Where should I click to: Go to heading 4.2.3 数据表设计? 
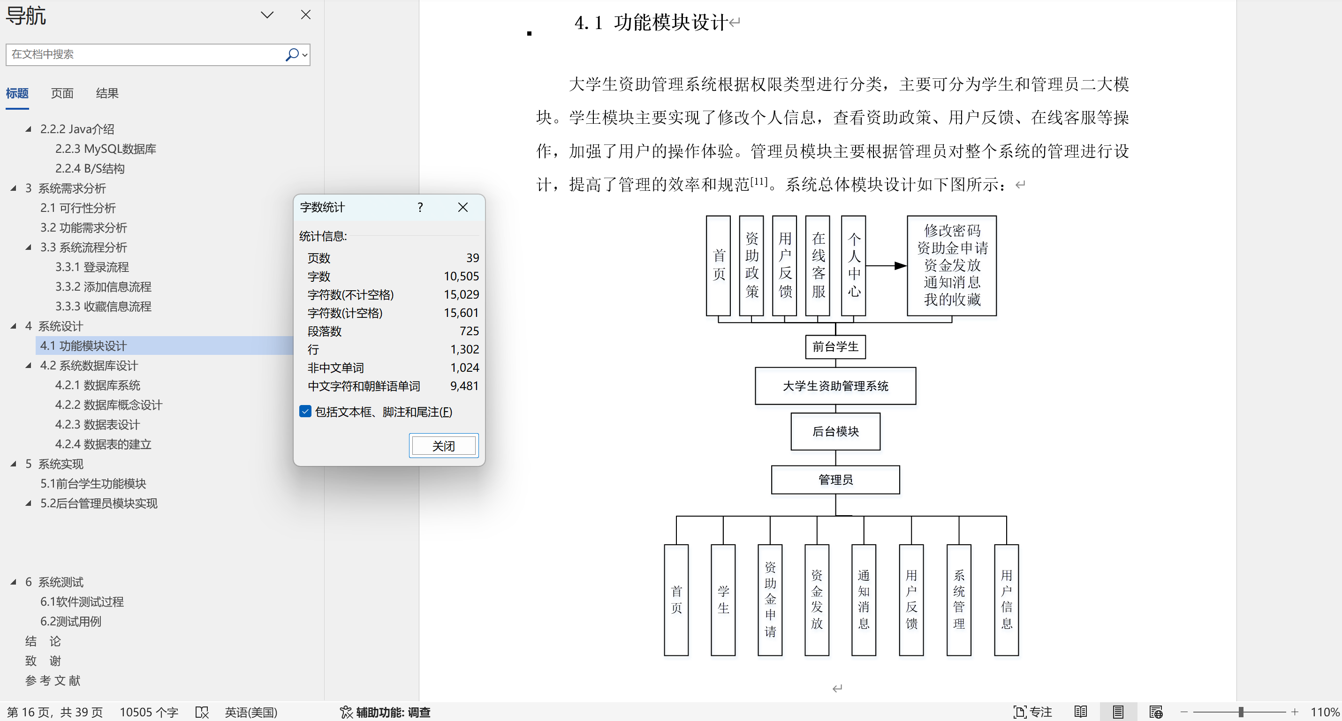pyautogui.click(x=98, y=425)
